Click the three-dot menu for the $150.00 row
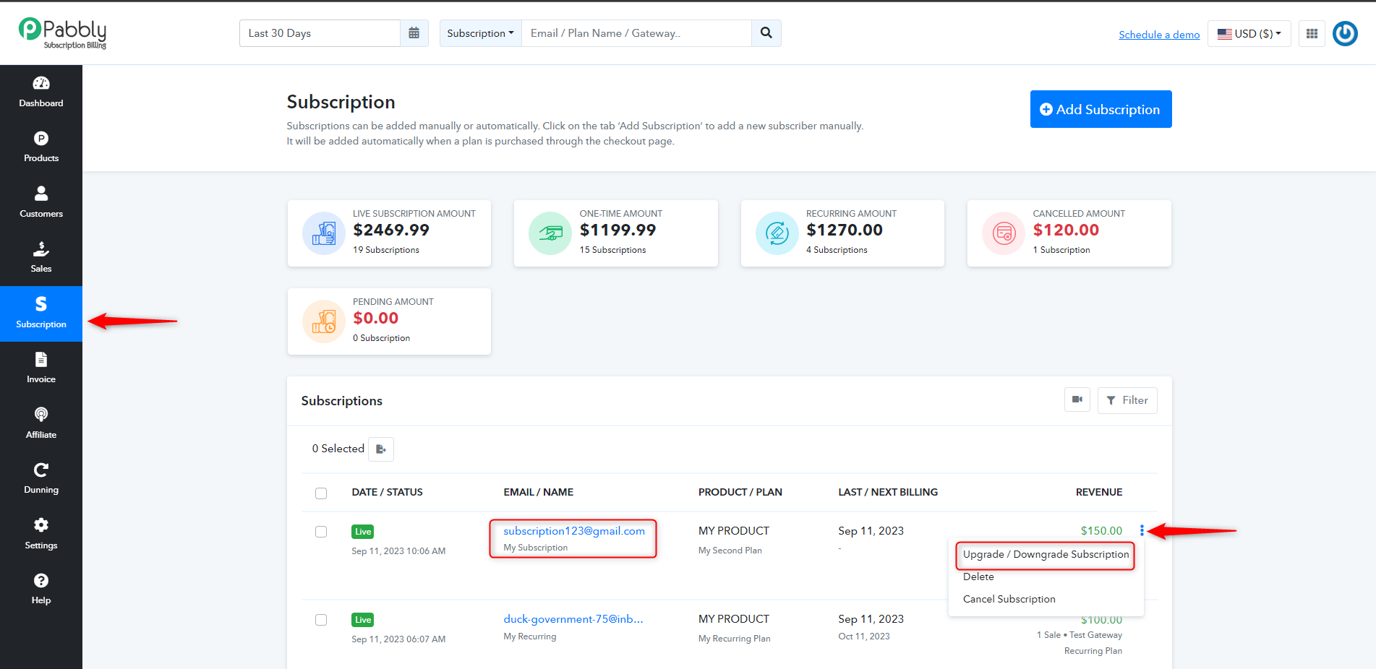Screen dimensions: 1376x669 [x=1142, y=530]
